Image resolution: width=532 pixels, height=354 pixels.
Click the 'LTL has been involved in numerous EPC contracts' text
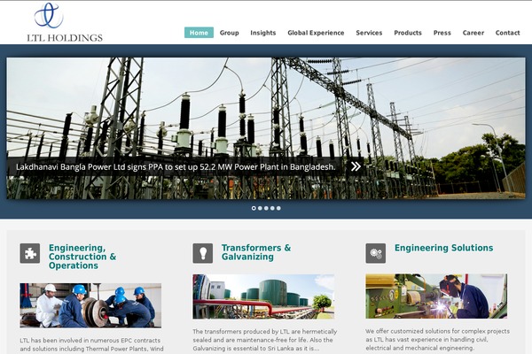(x=91, y=344)
